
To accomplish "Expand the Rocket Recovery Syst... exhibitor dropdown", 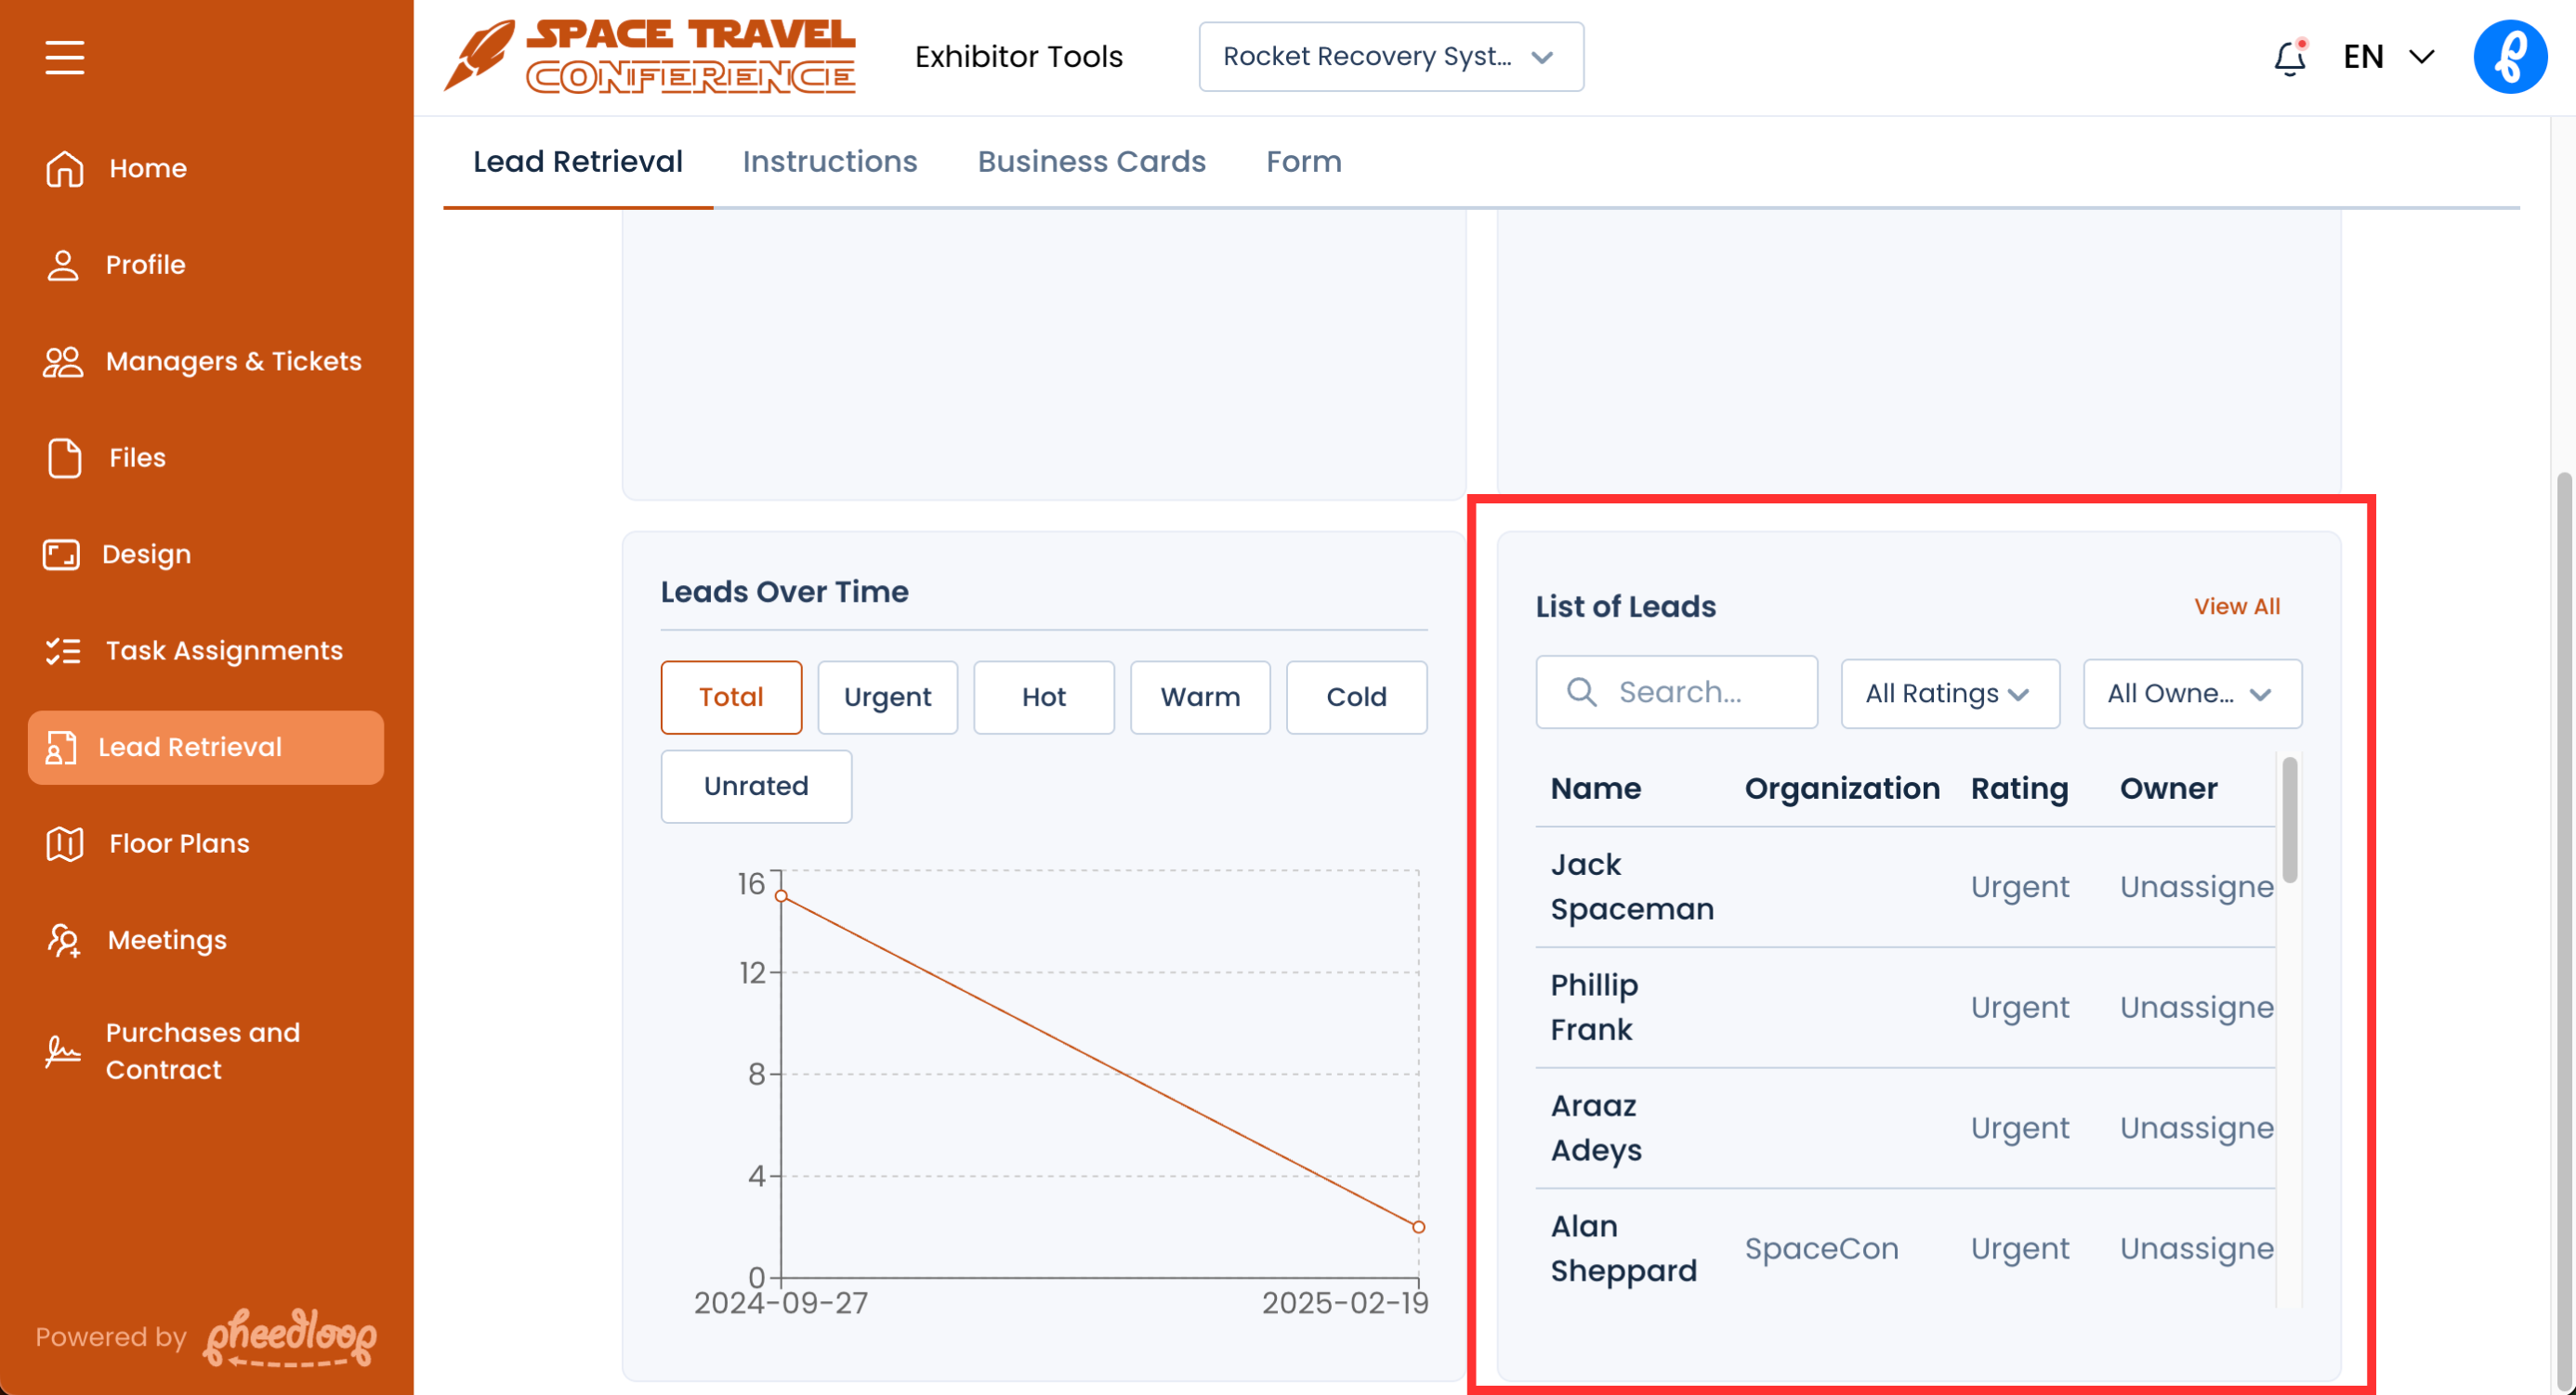I will (1391, 57).
